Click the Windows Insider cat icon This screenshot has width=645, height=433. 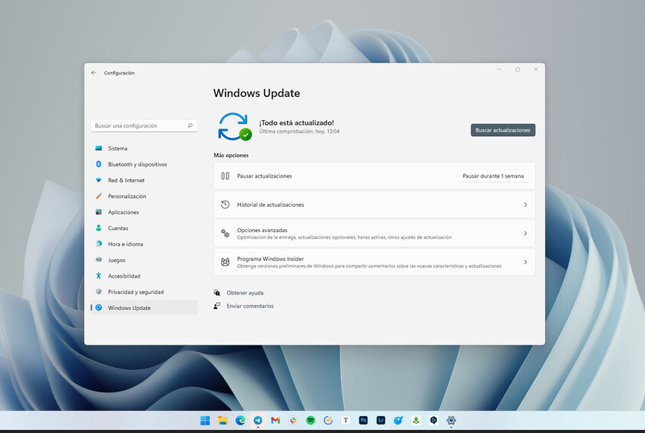coord(225,262)
